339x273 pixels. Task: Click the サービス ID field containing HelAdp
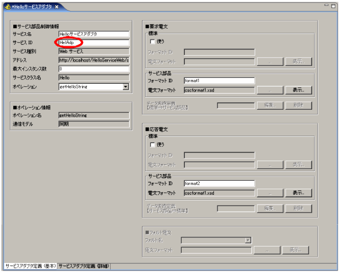tap(94, 42)
